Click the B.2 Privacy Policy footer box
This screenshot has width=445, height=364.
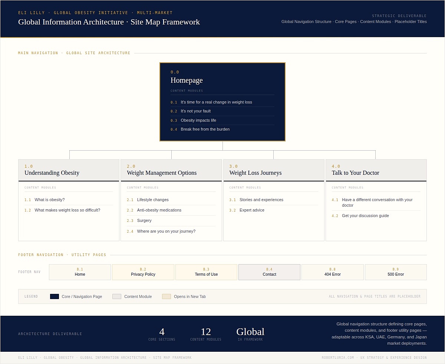click(143, 272)
